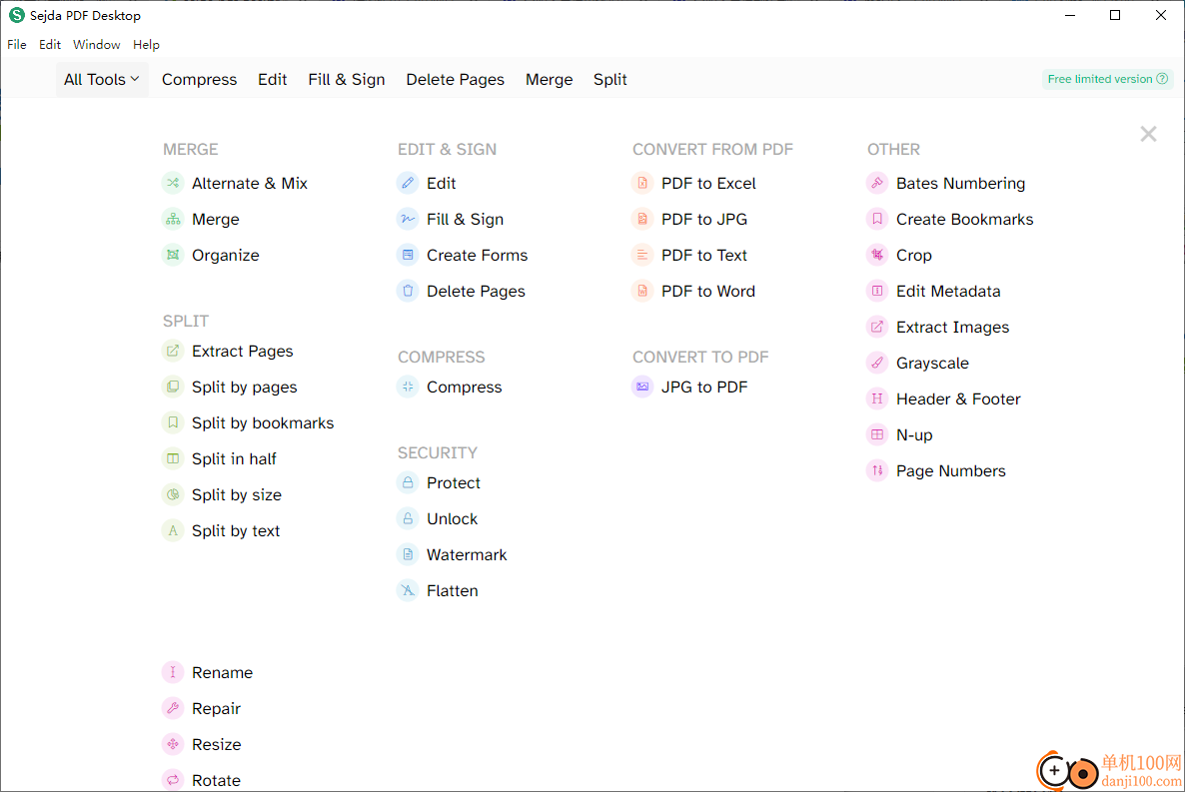Click the blue Compress tool icon

pos(408,387)
